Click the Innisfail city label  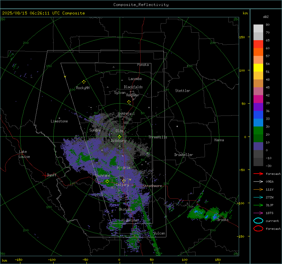click(x=126, y=114)
